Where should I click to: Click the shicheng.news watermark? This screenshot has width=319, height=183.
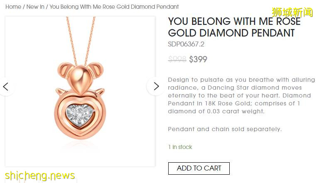coord(40,176)
